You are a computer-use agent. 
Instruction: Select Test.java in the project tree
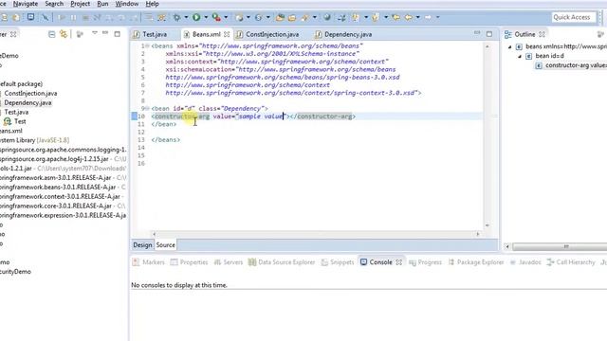pos(16,112)
